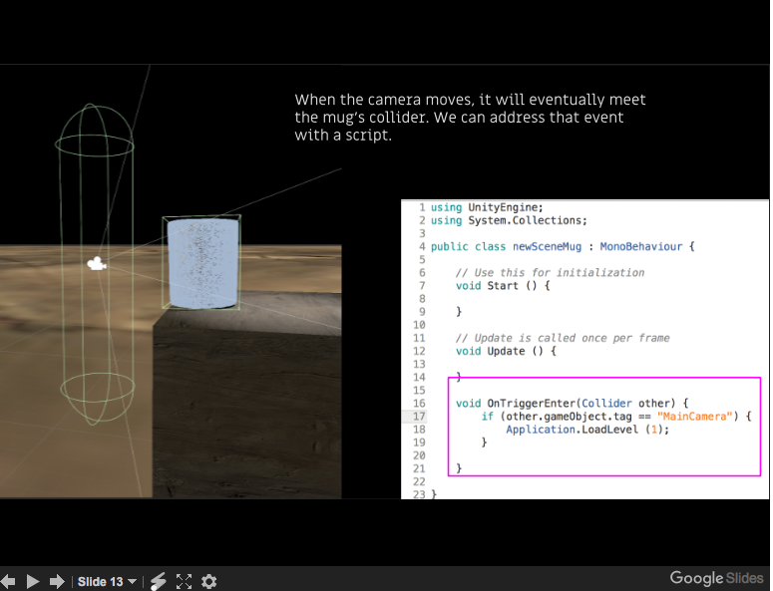The image size is (773, 591).
Task: Go to the previous slide arrow
Action: pos(7,582)
